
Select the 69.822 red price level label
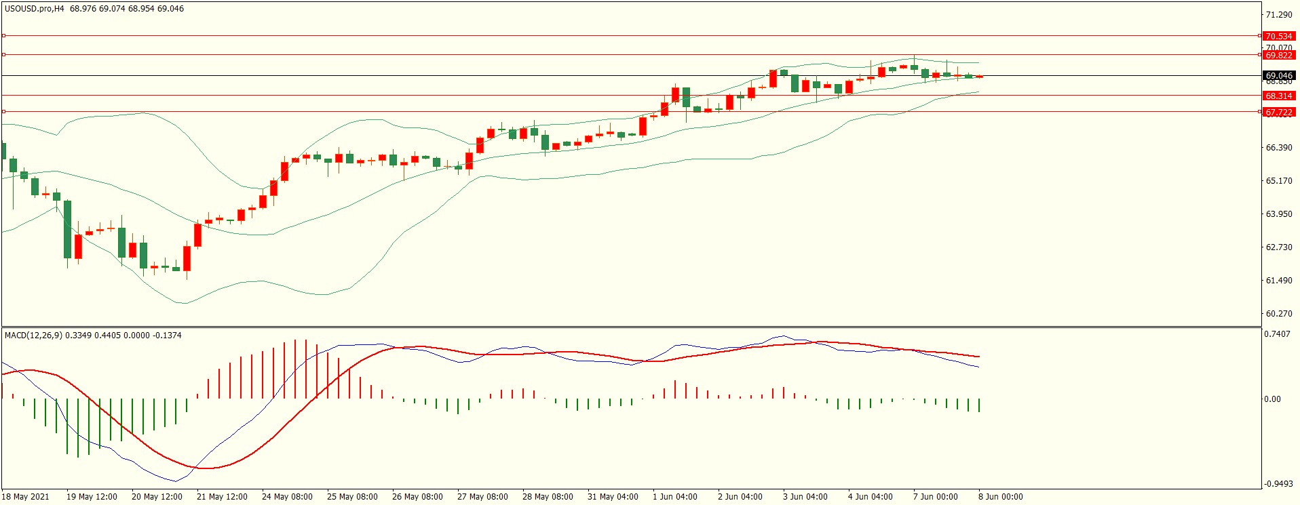pyautogui.click(x=1278, y=55)
